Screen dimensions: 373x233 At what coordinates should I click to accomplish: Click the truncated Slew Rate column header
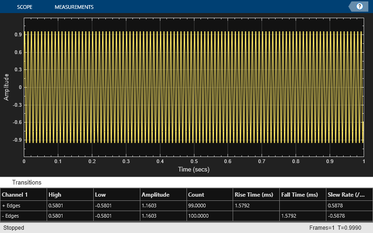coord(349,195)
